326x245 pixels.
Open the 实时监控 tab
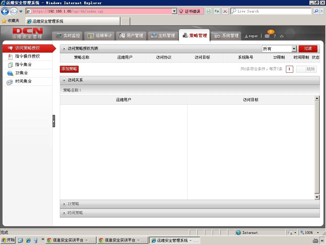(x=68, y=36)
